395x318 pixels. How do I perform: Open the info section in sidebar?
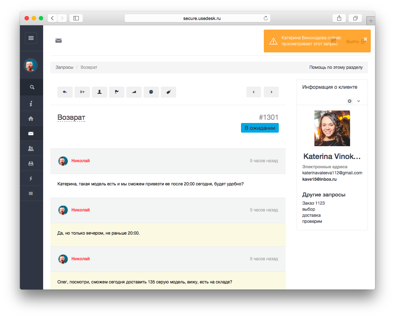pyautogui.click(x=31, y=103)
